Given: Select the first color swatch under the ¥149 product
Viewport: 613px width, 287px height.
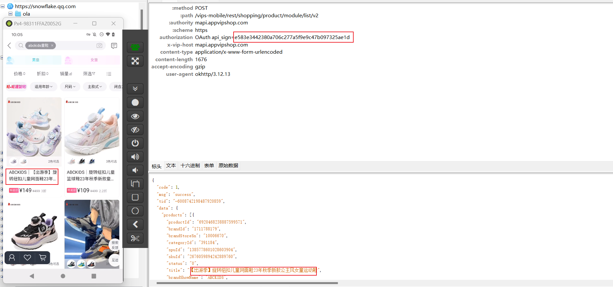Looking at the screenshot, I should (x=13, y=161).
